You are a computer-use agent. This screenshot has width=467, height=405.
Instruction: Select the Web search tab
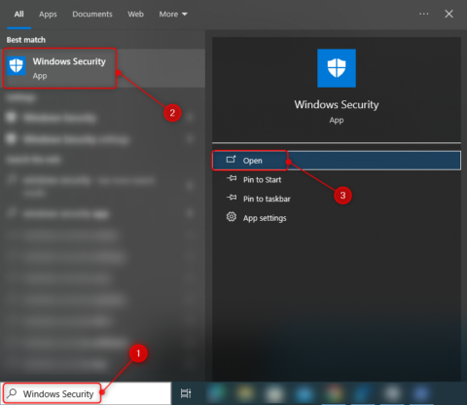135,14
